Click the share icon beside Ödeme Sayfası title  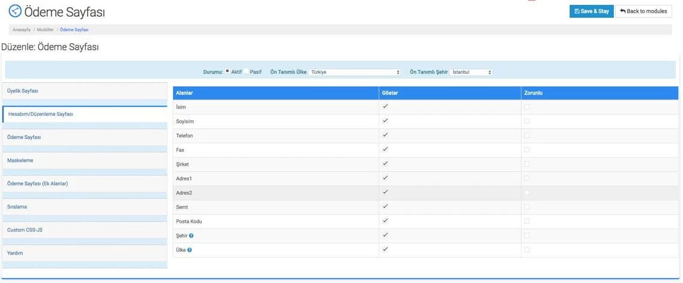point(15,11)
